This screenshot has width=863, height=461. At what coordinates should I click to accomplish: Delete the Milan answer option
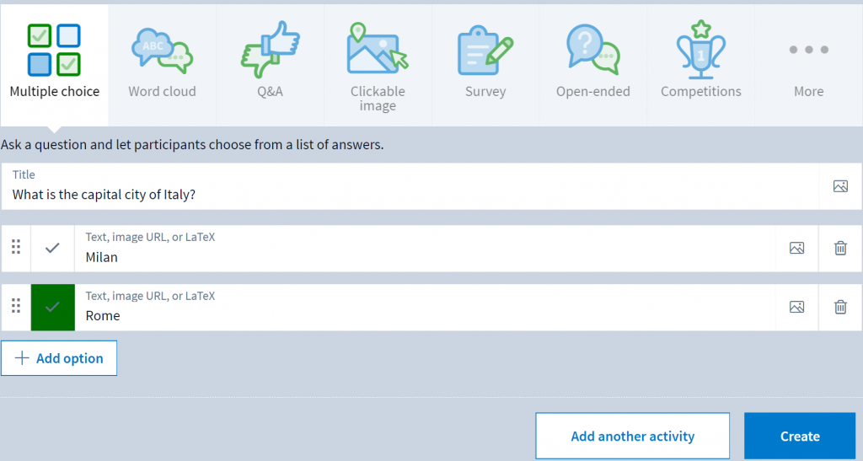[x=840, y=248]
